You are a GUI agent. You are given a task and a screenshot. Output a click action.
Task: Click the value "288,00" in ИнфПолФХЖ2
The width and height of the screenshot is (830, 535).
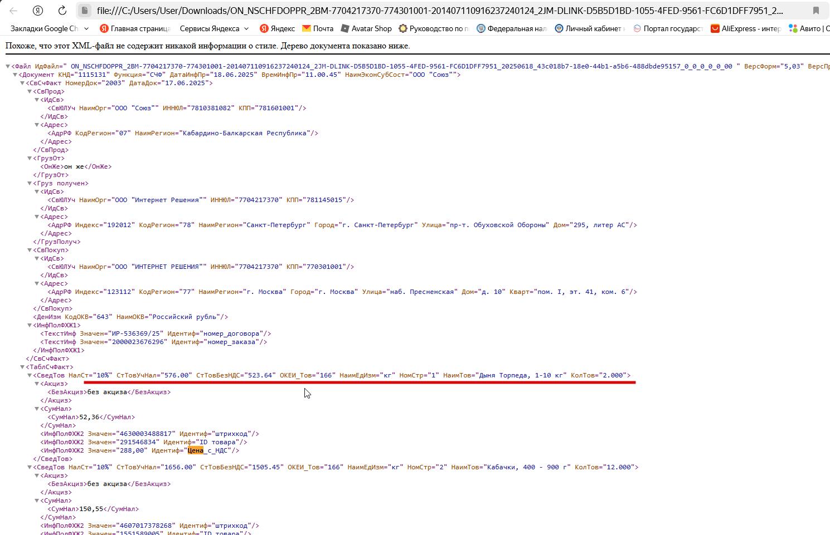tap(133, 450)
